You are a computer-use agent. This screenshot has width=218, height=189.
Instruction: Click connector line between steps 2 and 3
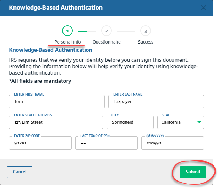pos(126,31)
